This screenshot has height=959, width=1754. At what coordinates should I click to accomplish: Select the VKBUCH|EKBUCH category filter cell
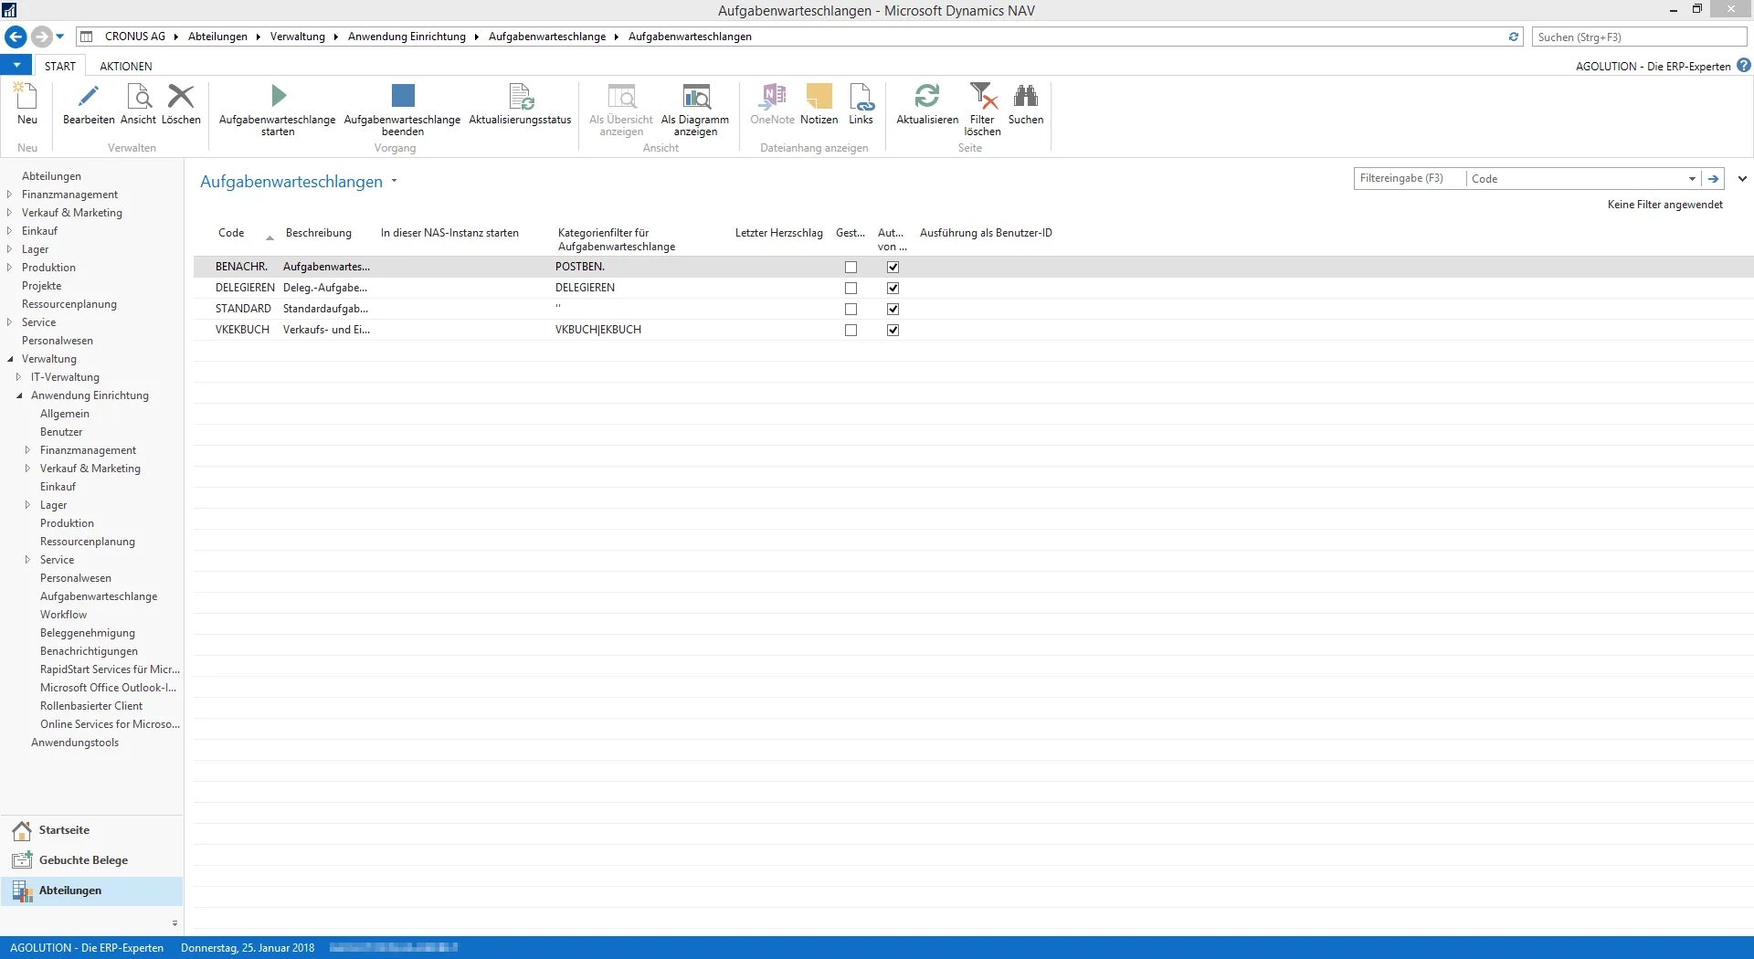tap(598, 330)
